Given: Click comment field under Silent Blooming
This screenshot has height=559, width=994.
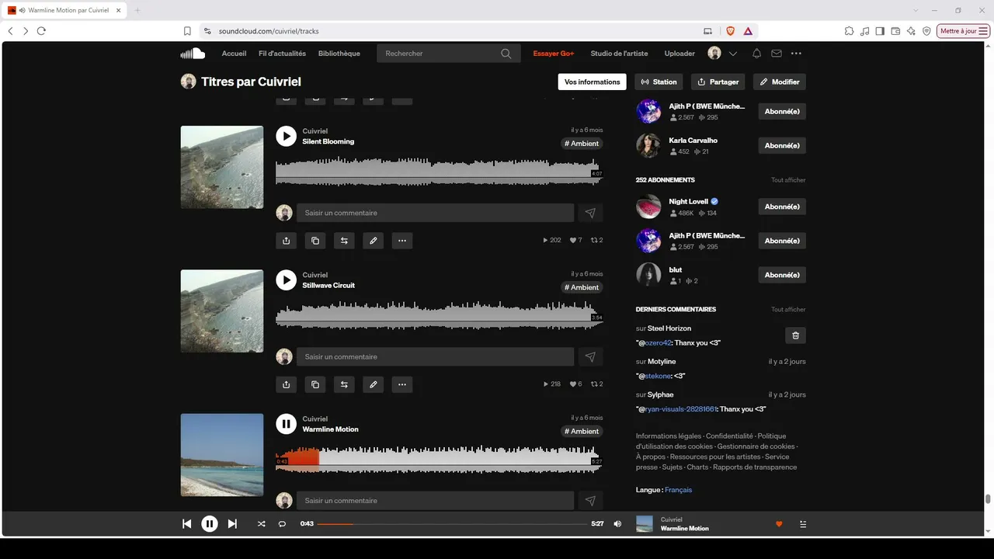Looking at the screenshot, I should [x=435, y=213].
